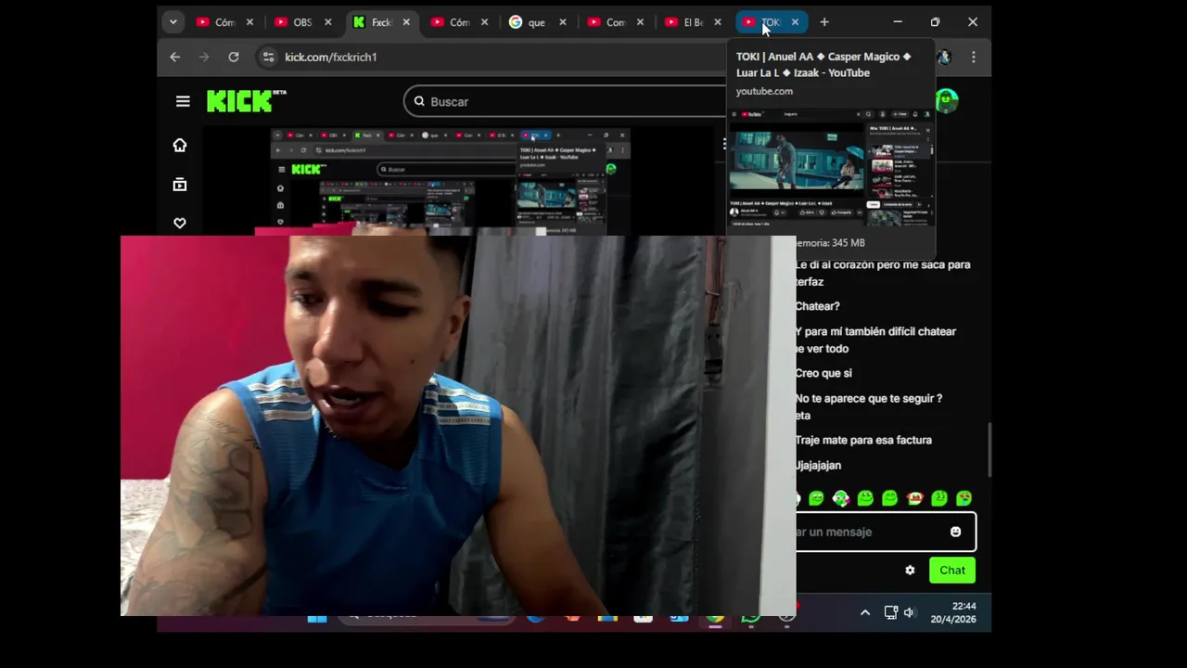Open Following heart icon in Kick sidebar
Image resolution: width=1187 pixels, height=668 pixels.
[180, 223]
